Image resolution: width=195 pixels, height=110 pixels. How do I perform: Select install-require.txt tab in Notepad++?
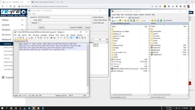click(20, 41)
